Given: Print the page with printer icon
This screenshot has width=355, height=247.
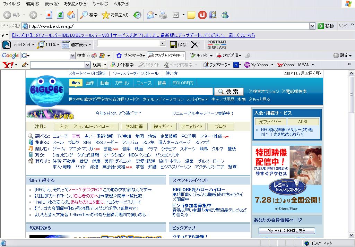Looking at the screenshot, I should coord(163,15).
